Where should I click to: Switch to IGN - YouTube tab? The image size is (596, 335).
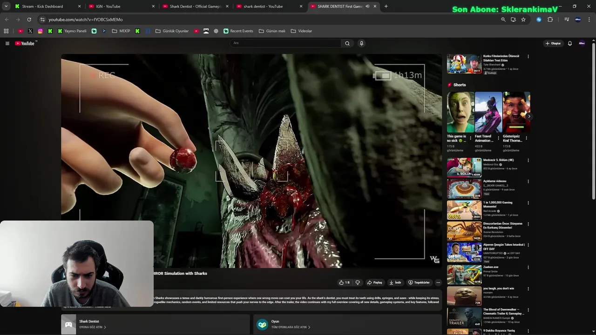pos(122,7)
